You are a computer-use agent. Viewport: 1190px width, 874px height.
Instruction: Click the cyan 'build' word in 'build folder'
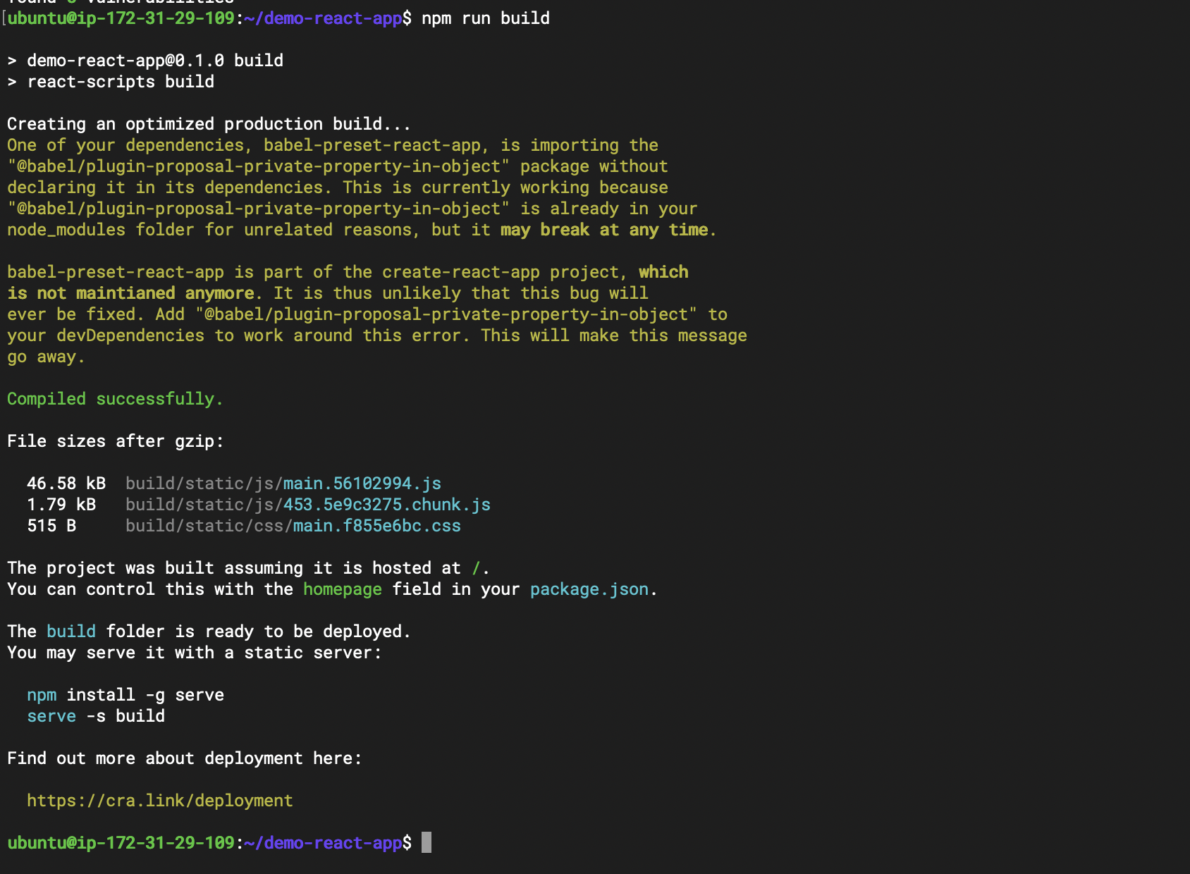click(71, 632)
